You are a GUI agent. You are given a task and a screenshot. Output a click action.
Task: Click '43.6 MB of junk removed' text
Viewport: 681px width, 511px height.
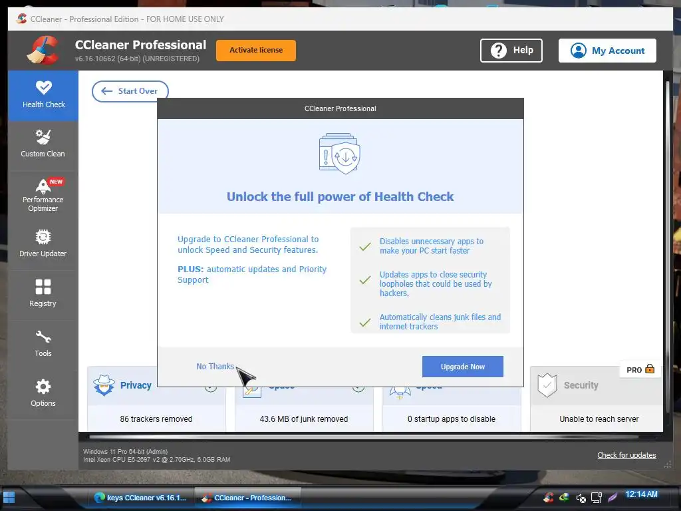303,419
